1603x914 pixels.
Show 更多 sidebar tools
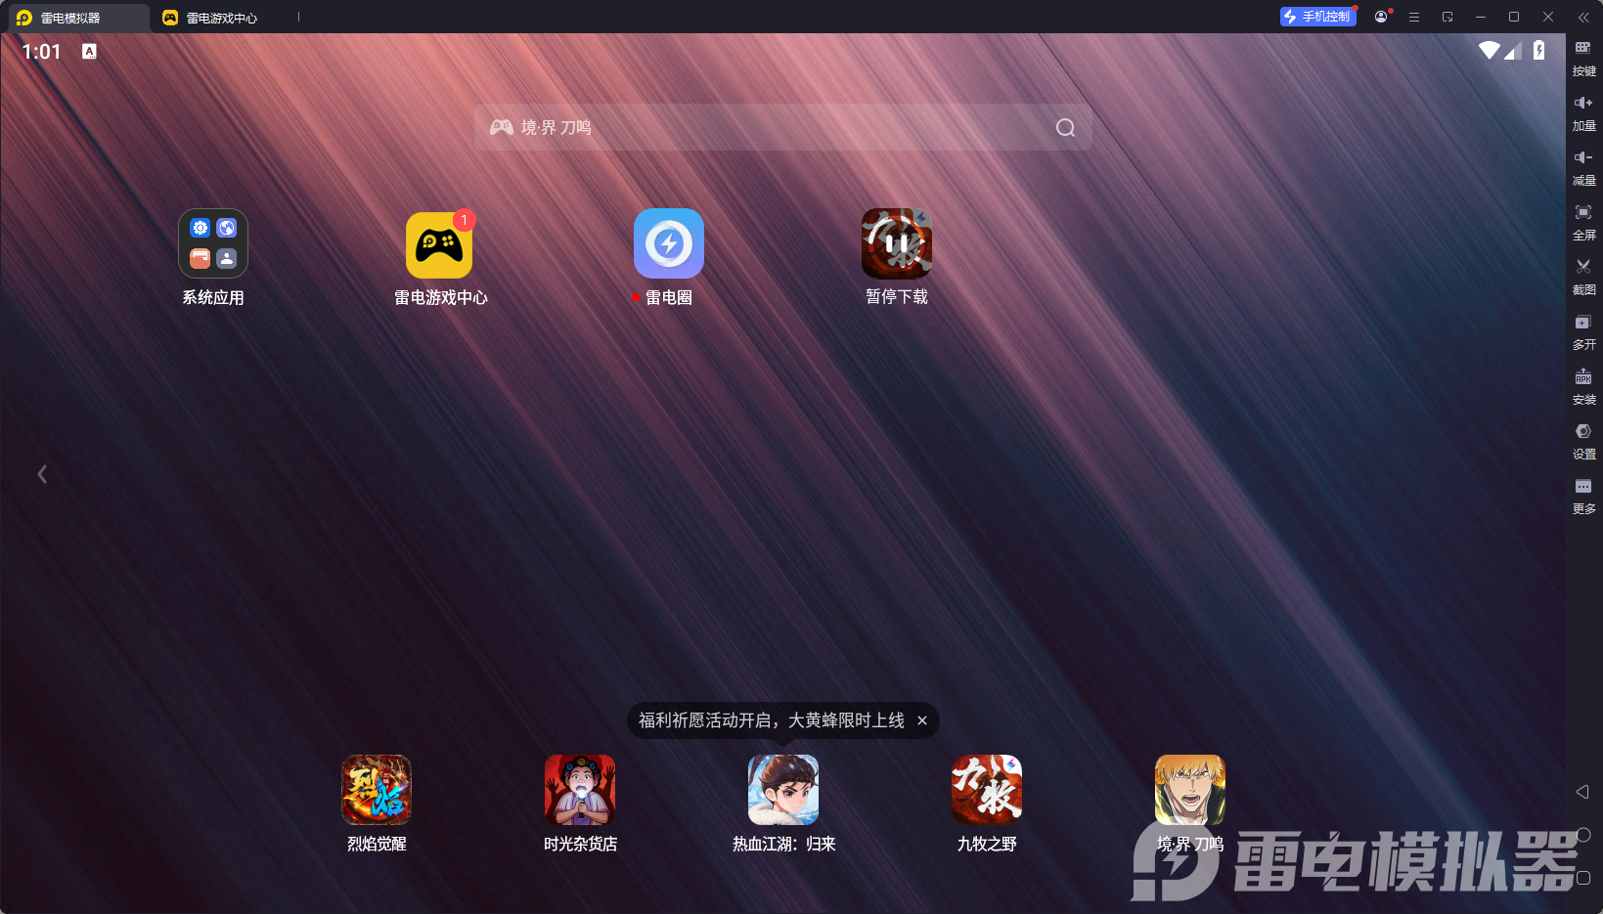click(1583, 497)
